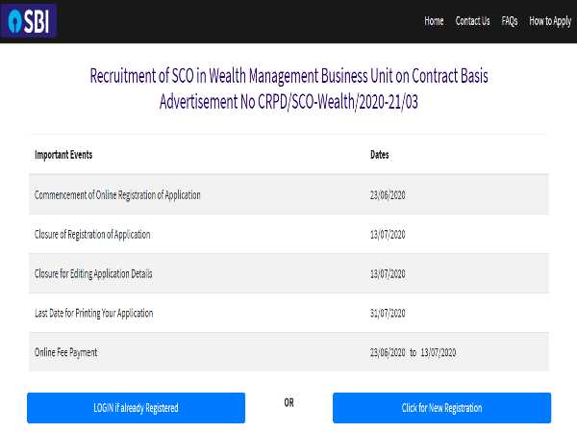Viewport: 577px width, 433px height.
Task: Select Closure for Editing Application Details label
Action: 93,273
